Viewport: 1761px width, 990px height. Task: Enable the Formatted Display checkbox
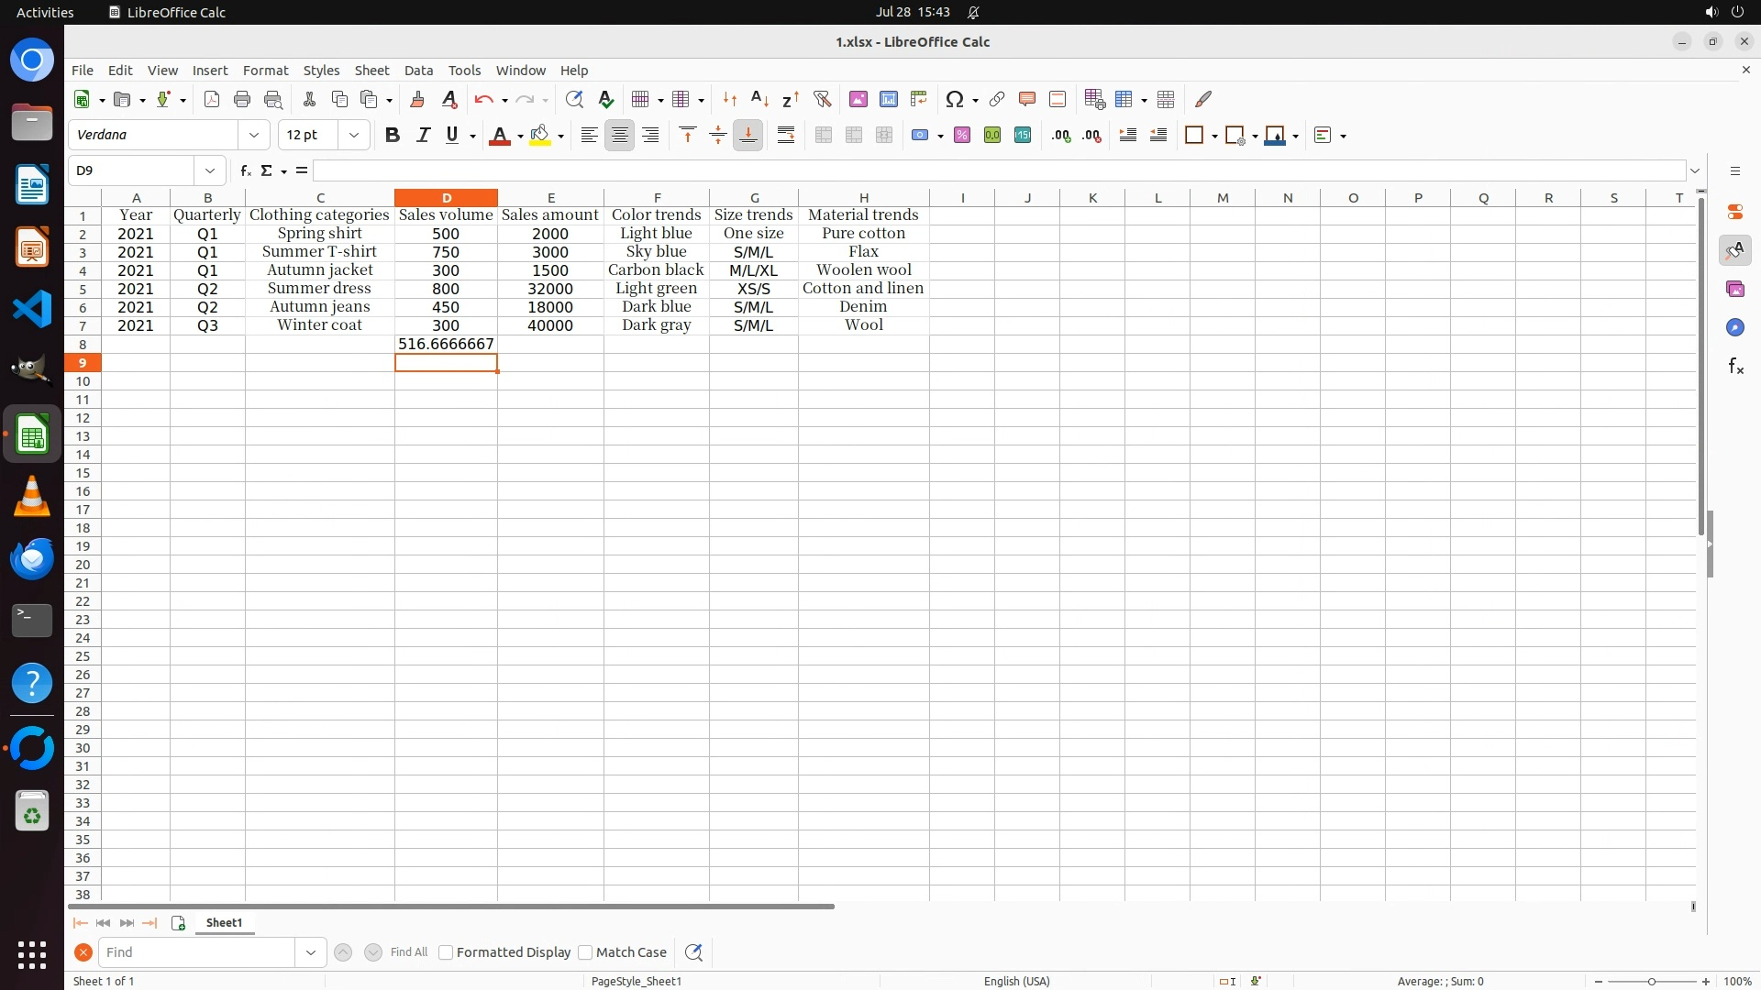446,952
